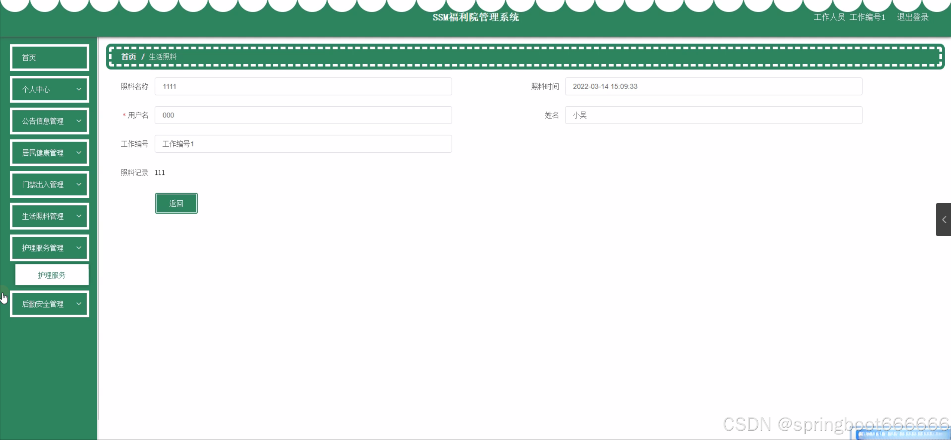
Task: Open the 生活照料管理 sidebar menu
Action: point(49,216)
